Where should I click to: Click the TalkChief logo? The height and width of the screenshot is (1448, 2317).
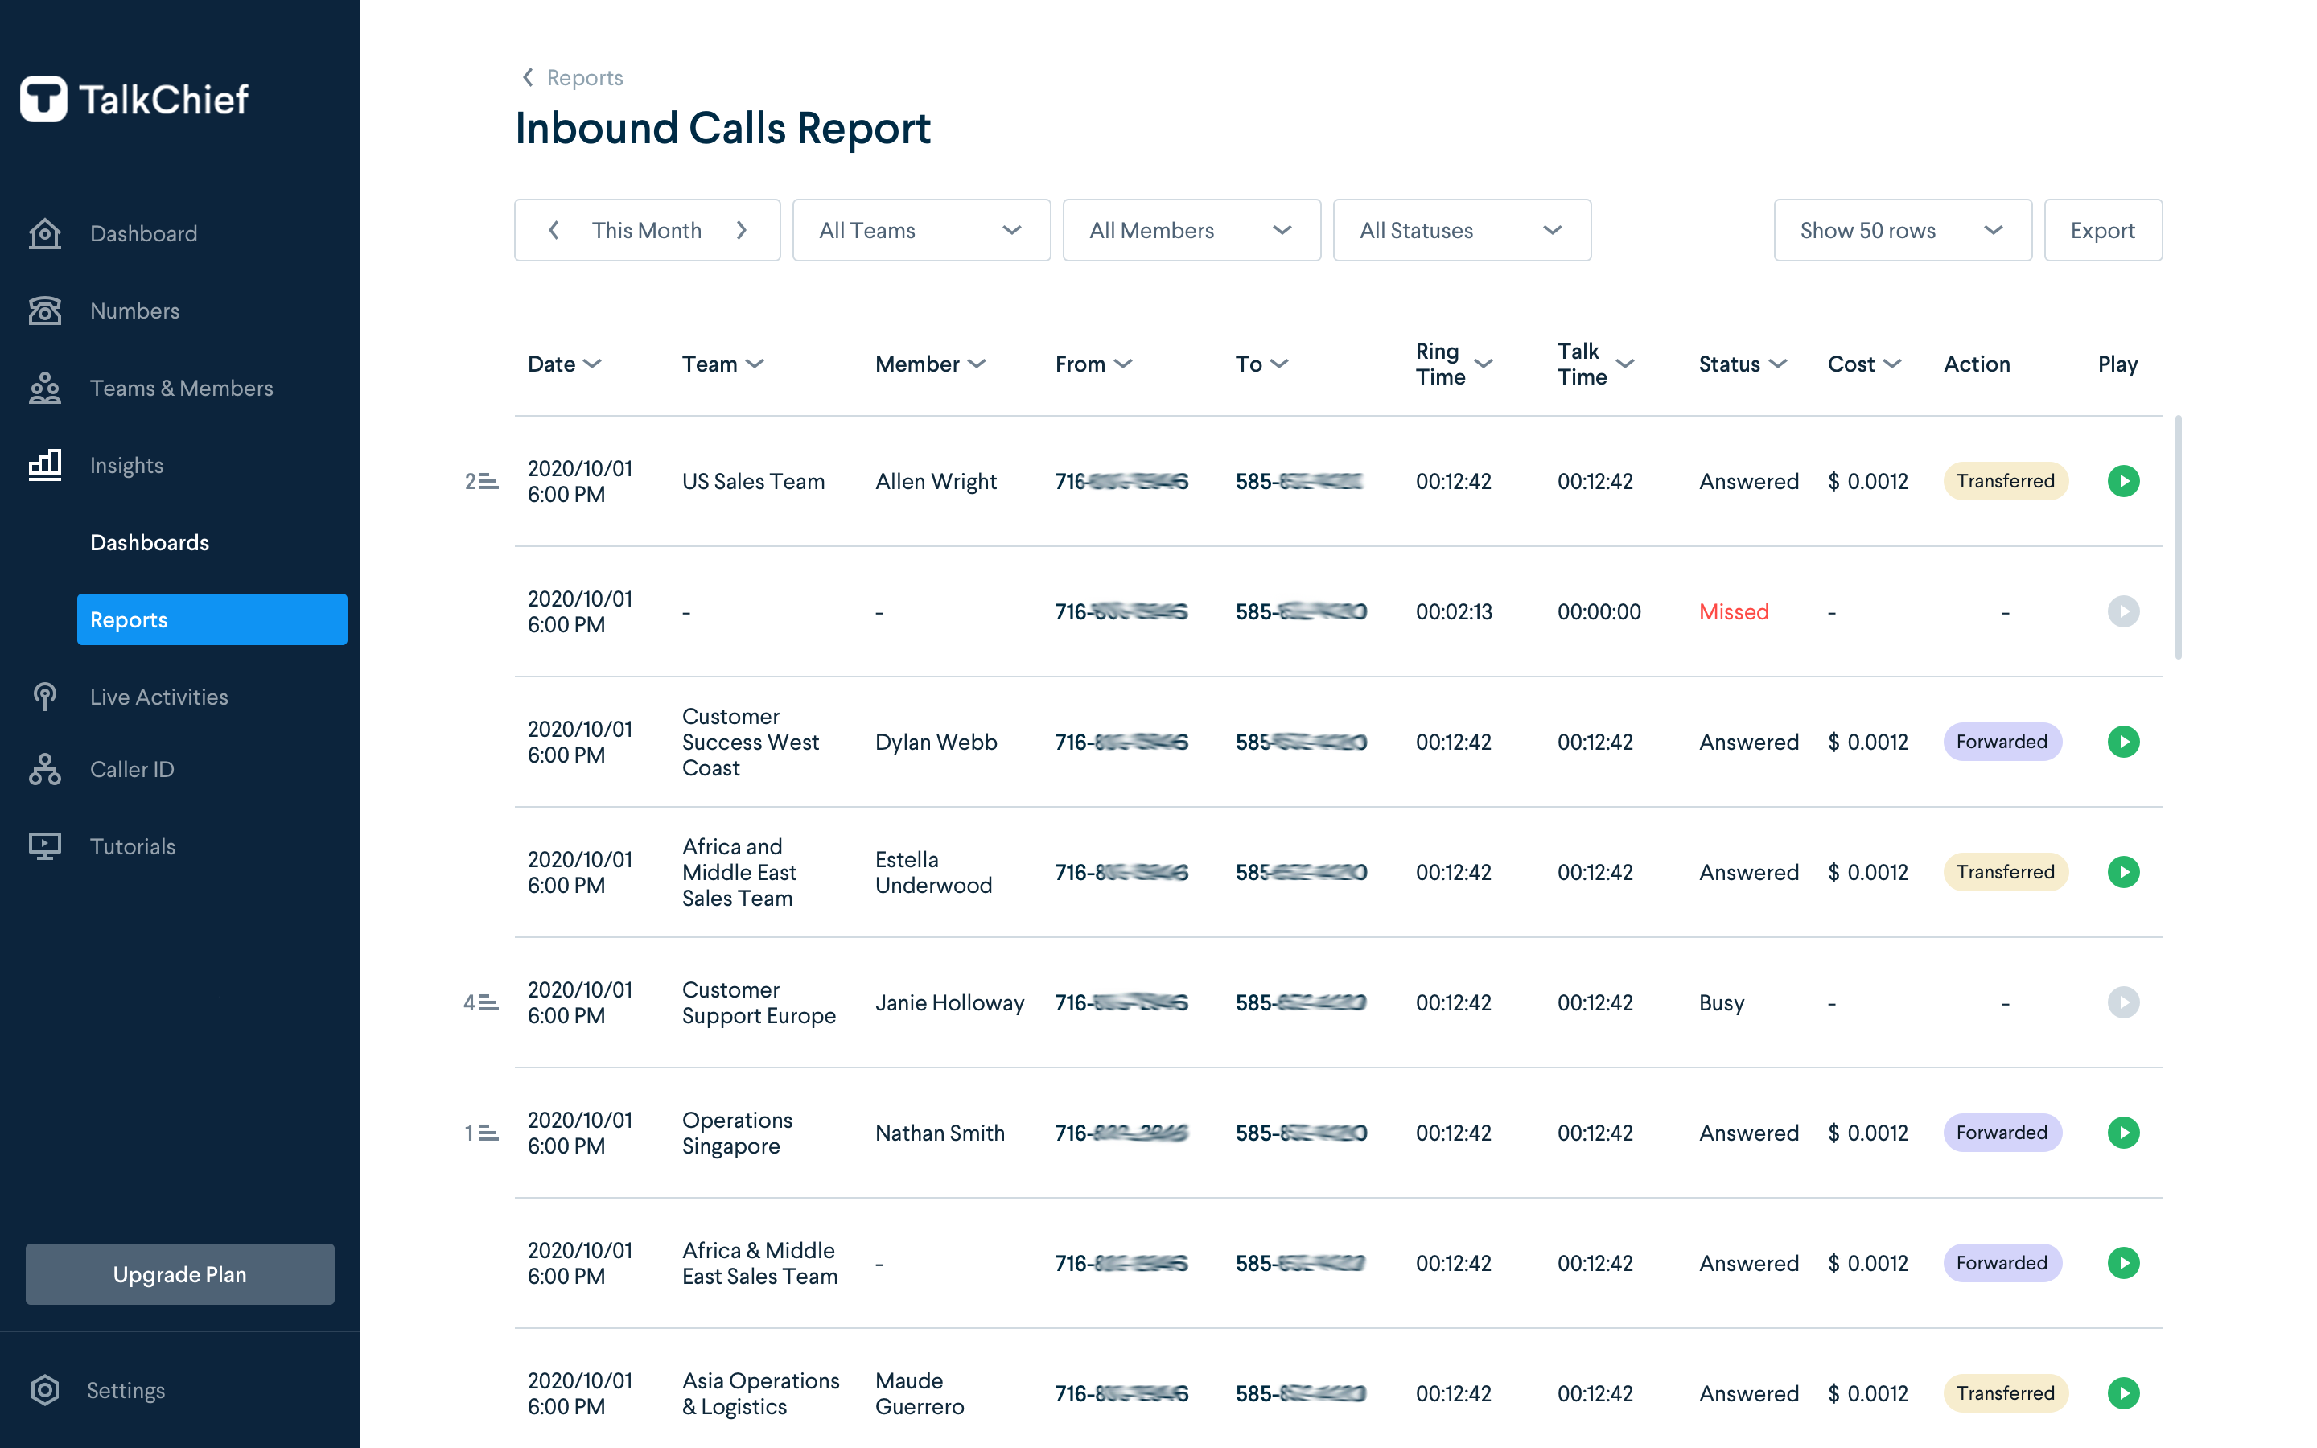[134, 100]
